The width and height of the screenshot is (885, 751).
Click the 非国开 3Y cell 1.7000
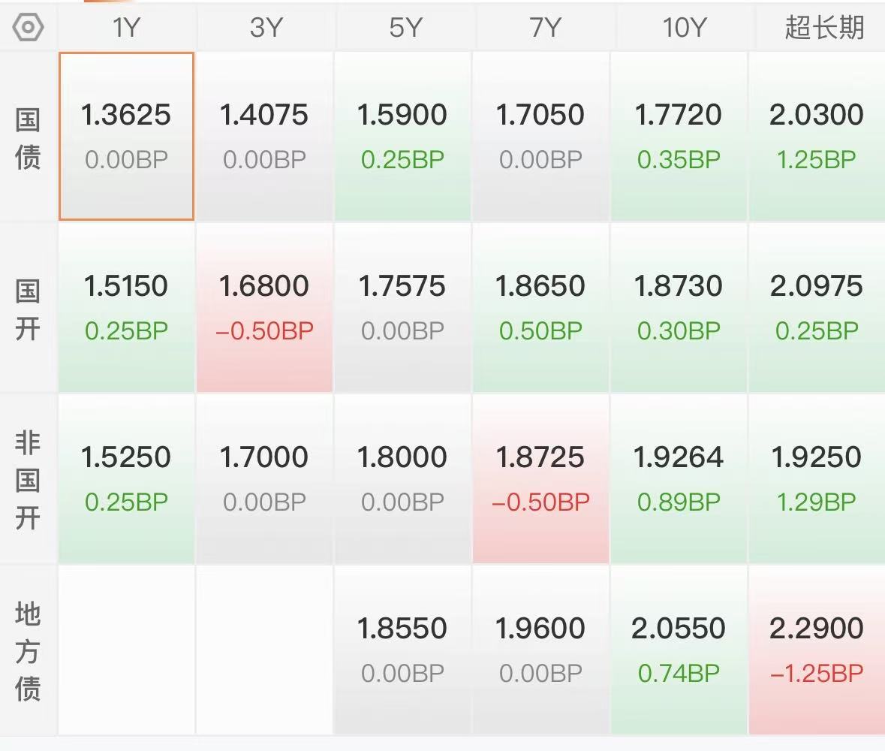pyautogui.click(x=264, y=478)
